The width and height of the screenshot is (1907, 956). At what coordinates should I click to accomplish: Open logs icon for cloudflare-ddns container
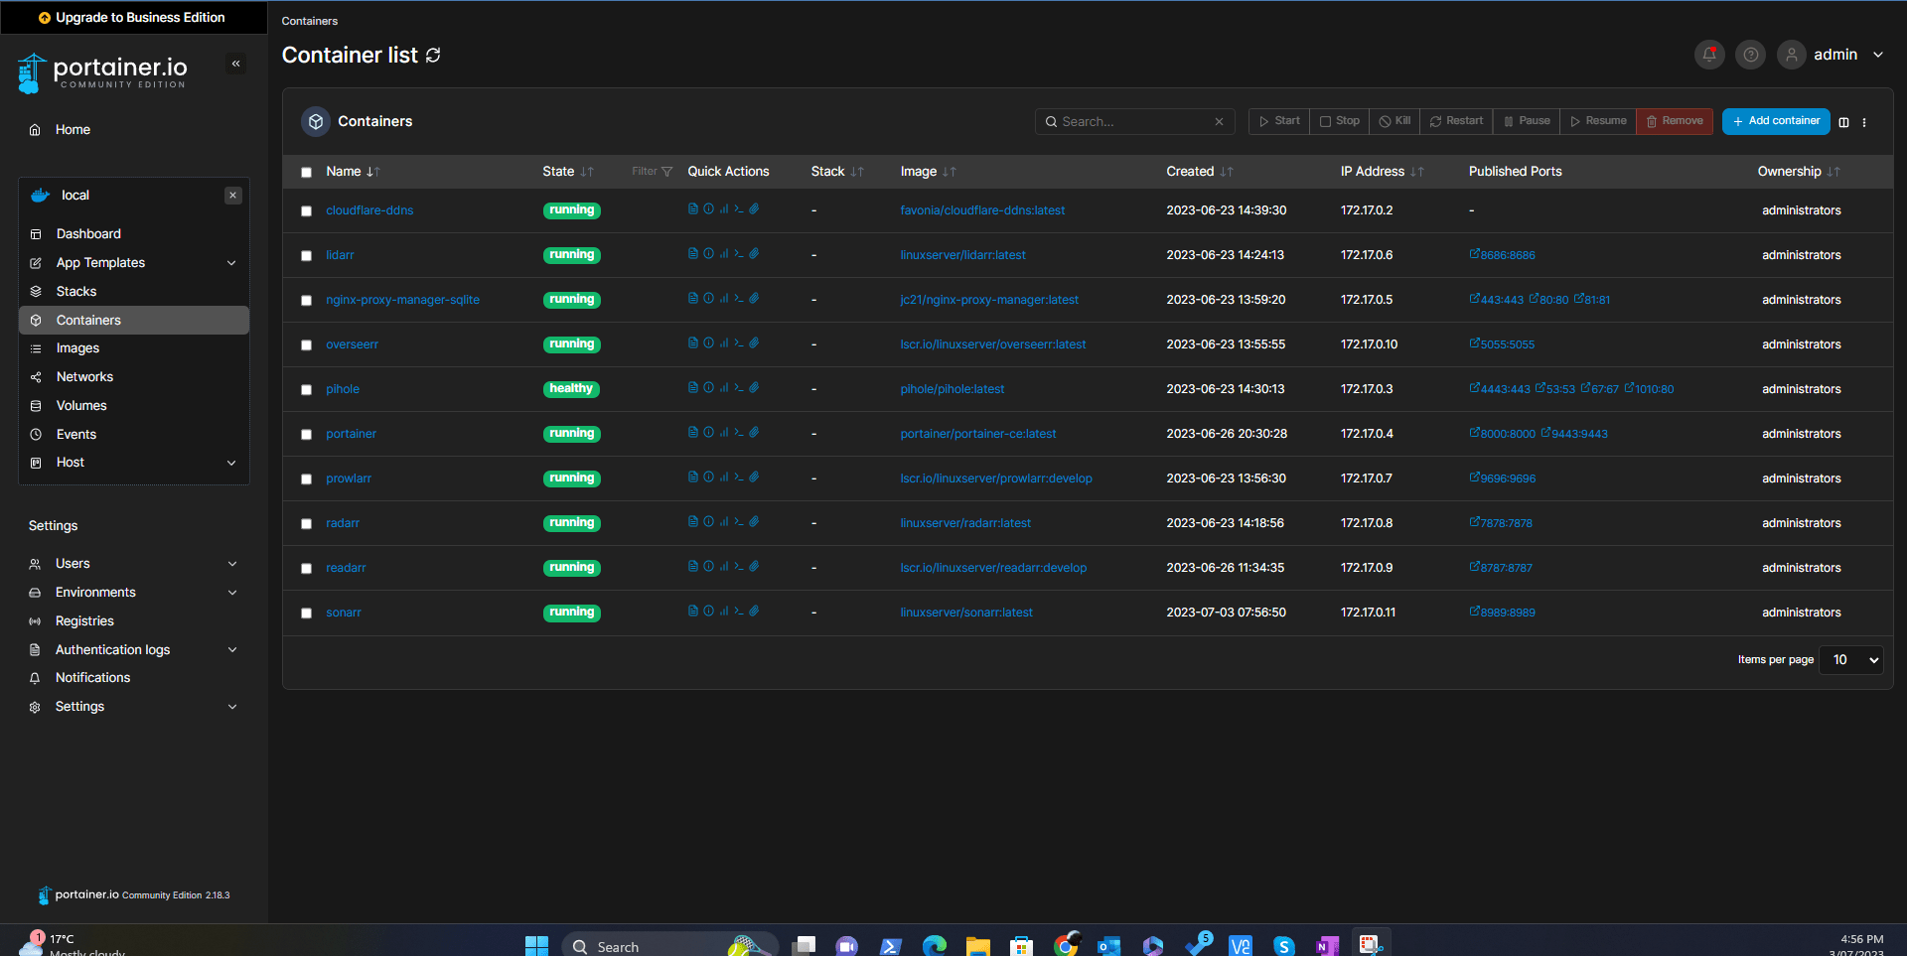tap(692, 209)
